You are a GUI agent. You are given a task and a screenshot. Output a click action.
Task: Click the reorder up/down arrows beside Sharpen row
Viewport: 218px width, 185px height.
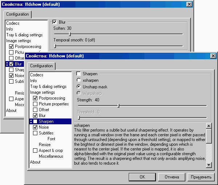31,121
